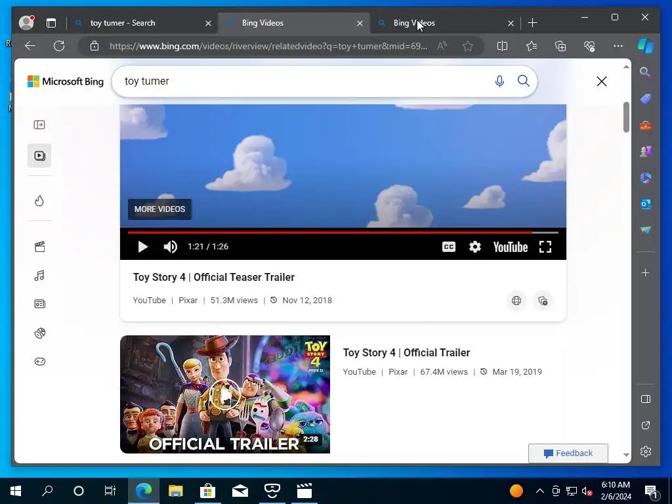Open Gaming controller icon in left rail

click(x=39, y=362)
